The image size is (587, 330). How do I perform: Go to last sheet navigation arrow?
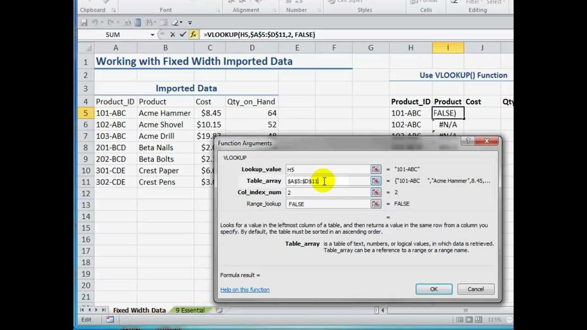click(x=104, y=310)
